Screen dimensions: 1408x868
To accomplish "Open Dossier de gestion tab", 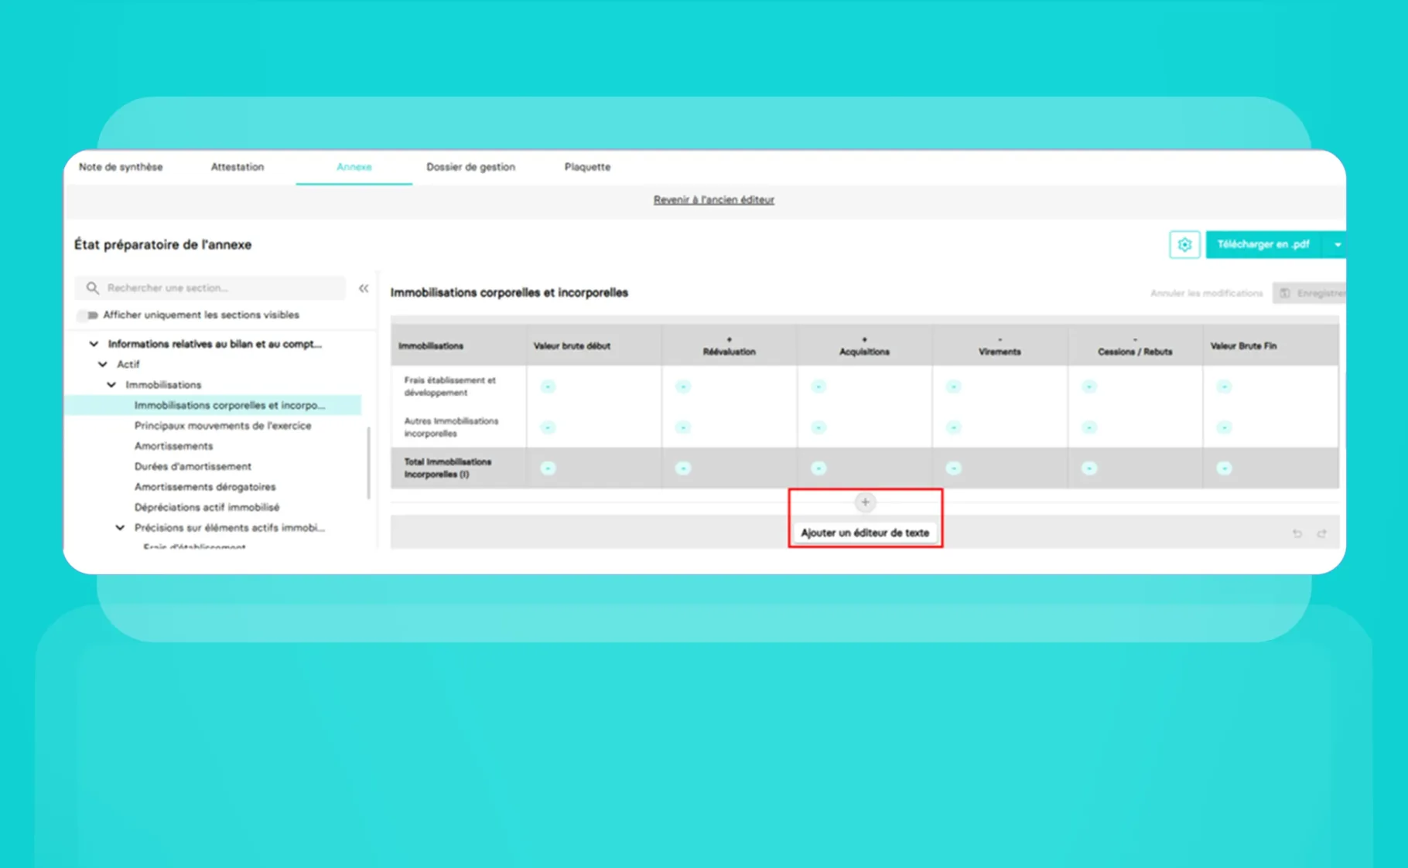I will tap(470, 167).
